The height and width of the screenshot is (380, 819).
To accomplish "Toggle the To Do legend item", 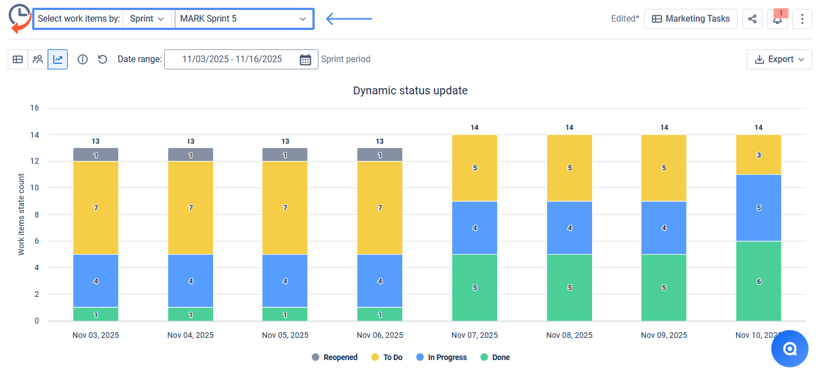I will (387, 358).
